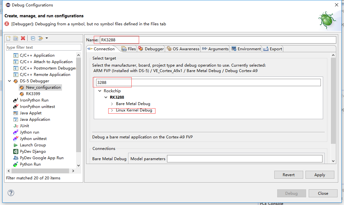This screenshot has height=205, width=344.
Task: Click the RK3399 configuration bug icon
Action: click(22, 94)
